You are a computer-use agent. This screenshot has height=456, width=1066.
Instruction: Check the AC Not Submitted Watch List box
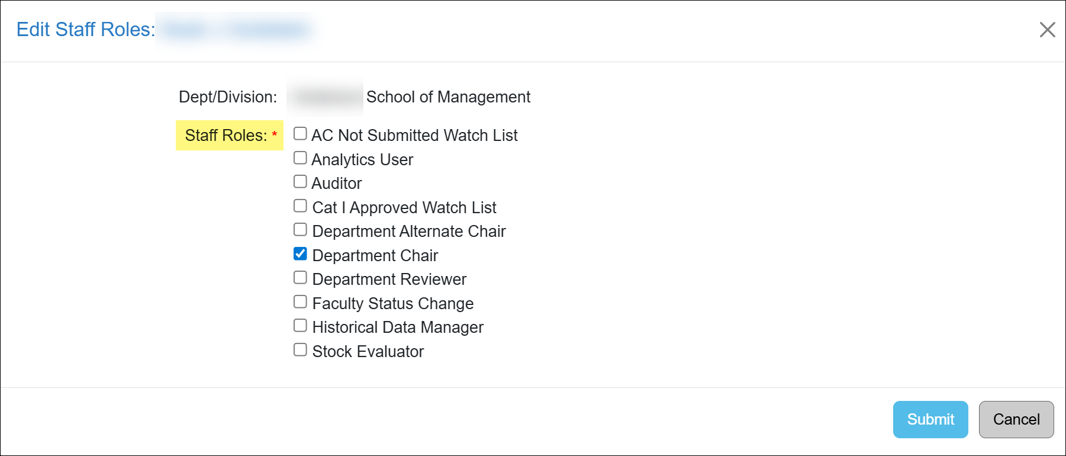click(x=300, y=134)
